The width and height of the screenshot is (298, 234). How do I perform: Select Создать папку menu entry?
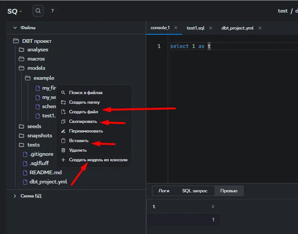(x=84, y=102)
